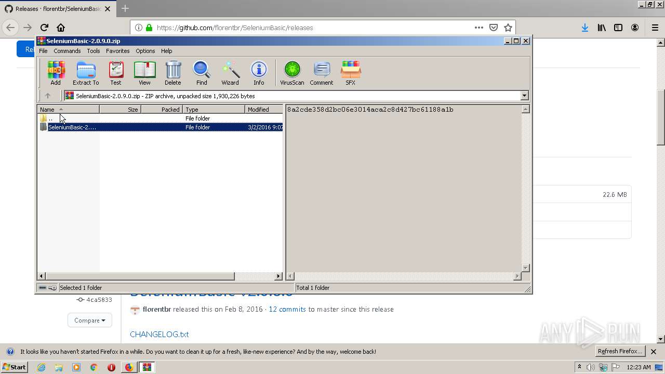The height and width of the screenshot is (374, 665).
Task: Click the Delete trash can icon
Action: [173, 73]
